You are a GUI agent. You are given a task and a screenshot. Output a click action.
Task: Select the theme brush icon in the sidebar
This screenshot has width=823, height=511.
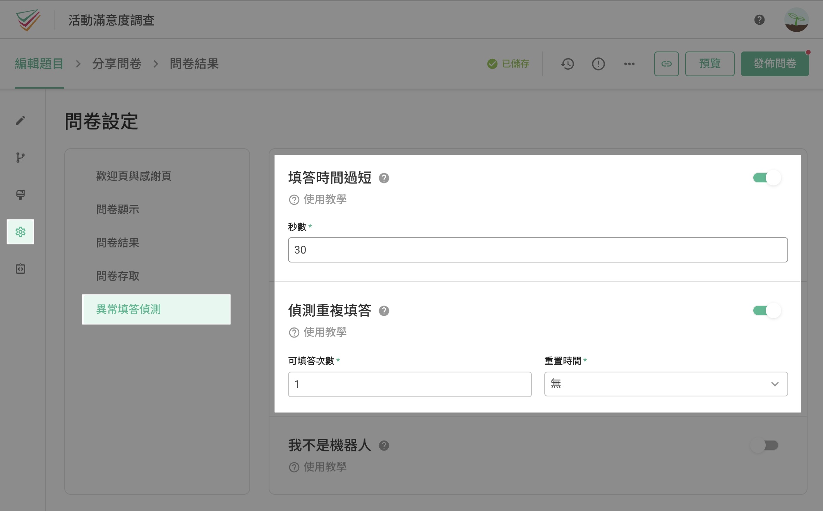coord(21,195)
